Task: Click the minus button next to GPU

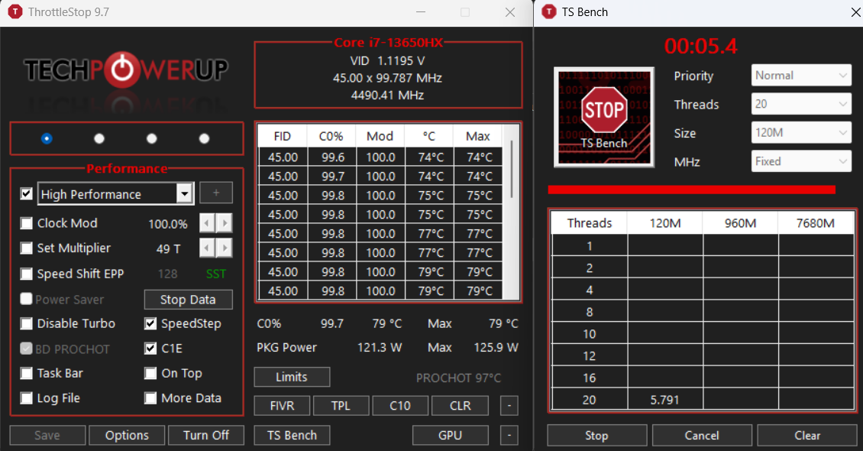Action: coord(509,435)
